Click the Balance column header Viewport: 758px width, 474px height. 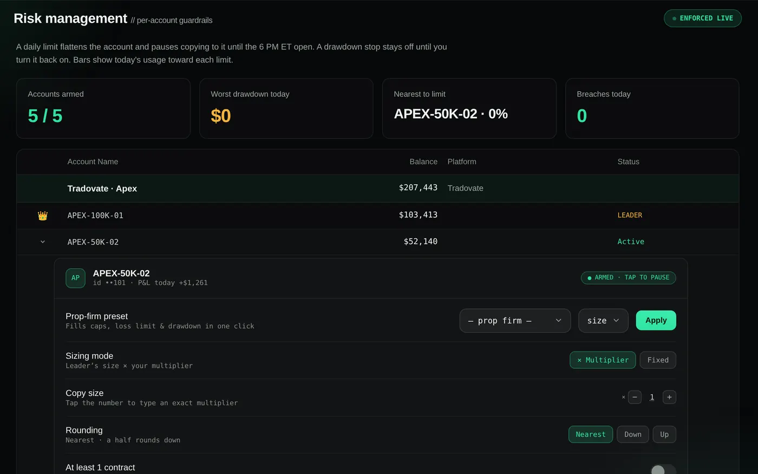[x=423, y=161]
